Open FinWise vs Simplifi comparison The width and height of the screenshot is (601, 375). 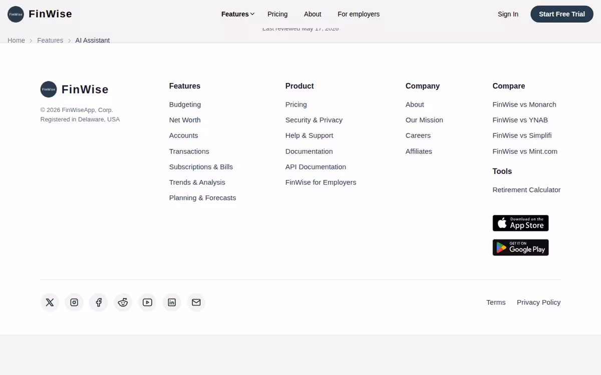point(522,135)
